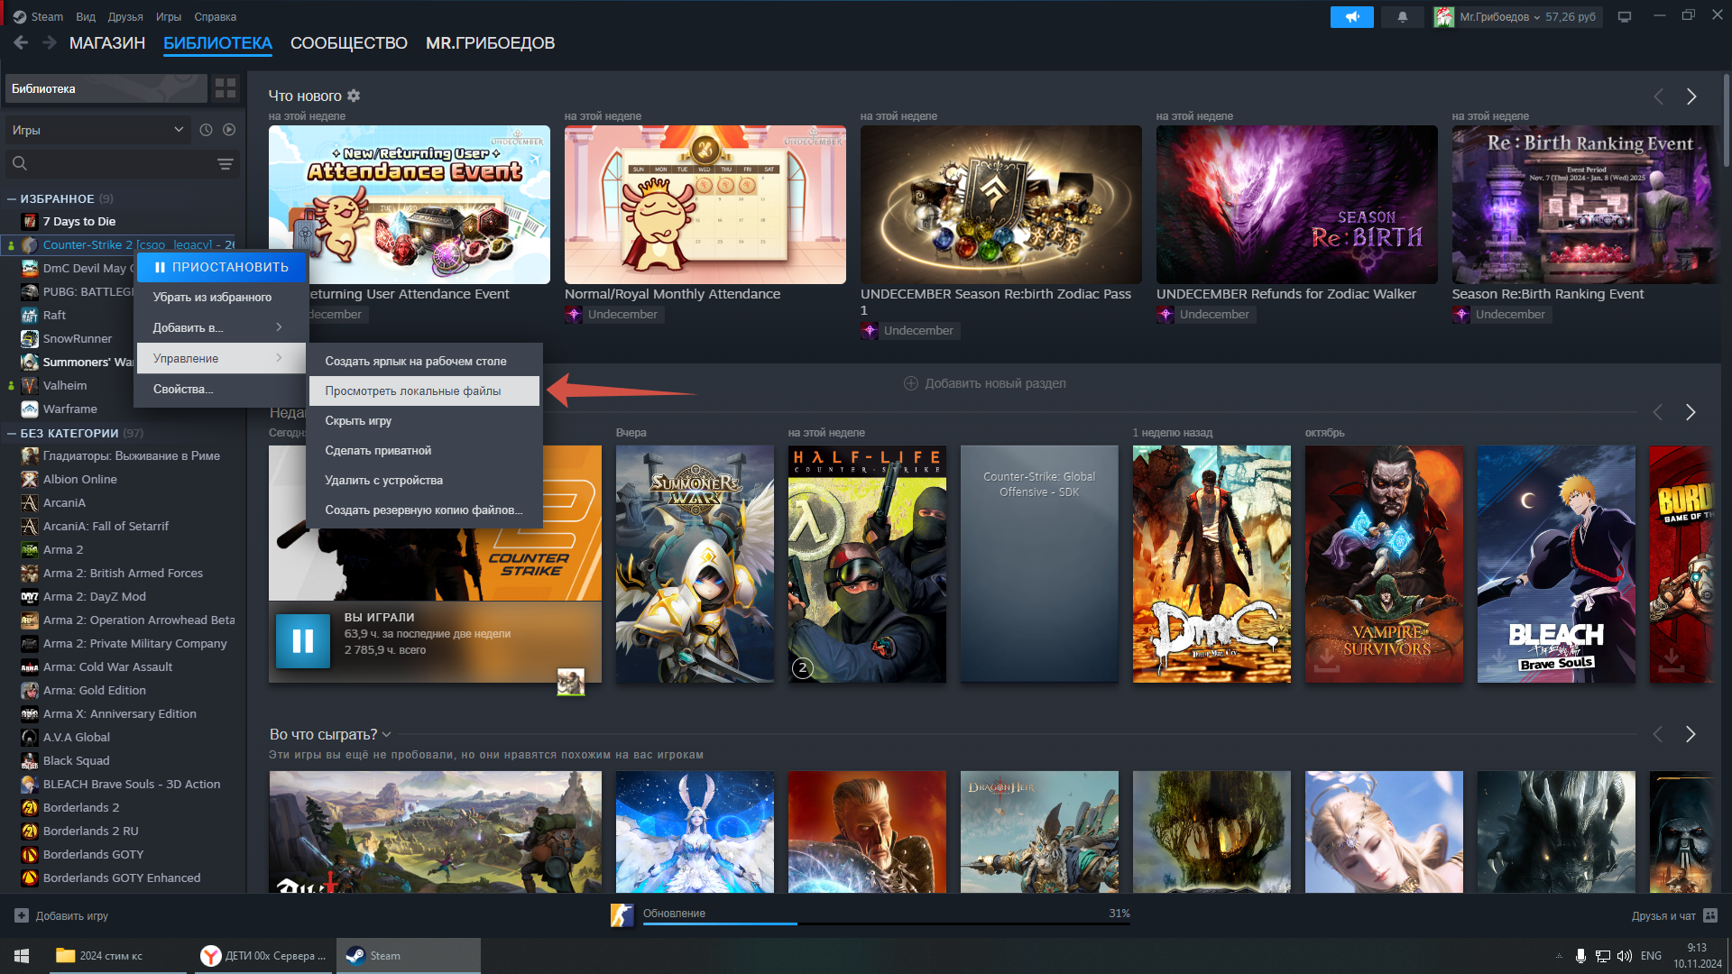Image resolution: width=1732 pixels, height=974 pixels.
Task: Next page of Во что сыграть shelf
Action: [1691, 734]
